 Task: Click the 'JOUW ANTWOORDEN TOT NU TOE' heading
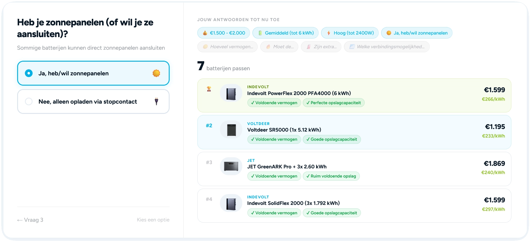click(x=238, y=20)
